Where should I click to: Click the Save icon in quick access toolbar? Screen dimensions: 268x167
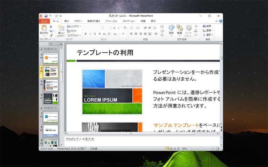[46, 16]
